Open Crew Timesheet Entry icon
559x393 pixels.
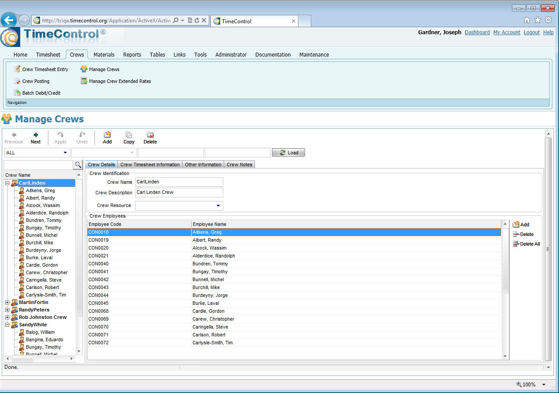(x=17, y=69)
